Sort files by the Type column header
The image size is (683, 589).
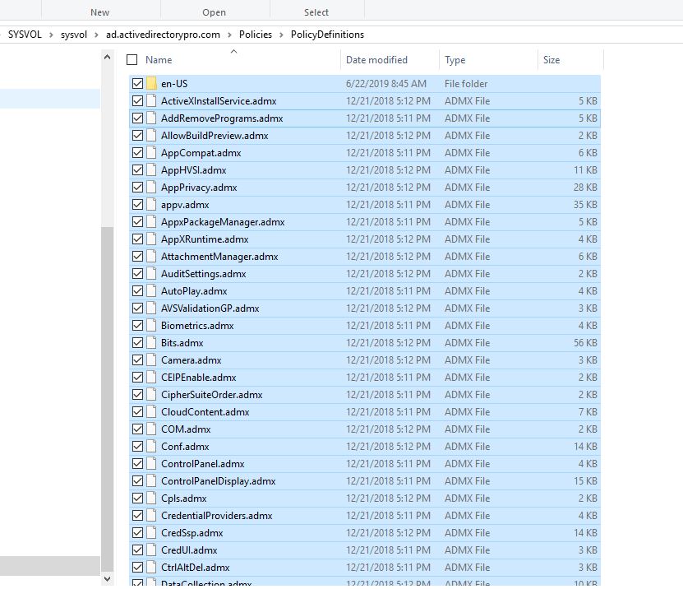pos(455,60)
